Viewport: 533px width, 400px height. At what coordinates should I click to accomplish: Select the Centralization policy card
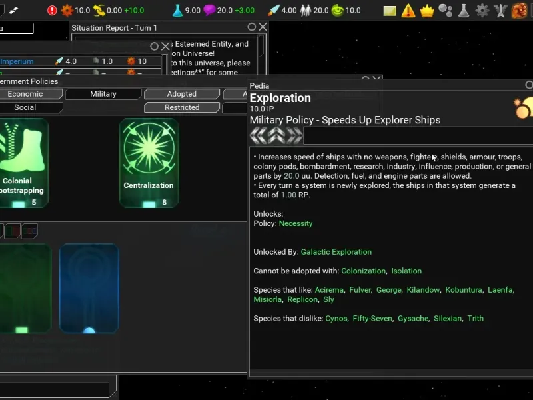[149, 163]
